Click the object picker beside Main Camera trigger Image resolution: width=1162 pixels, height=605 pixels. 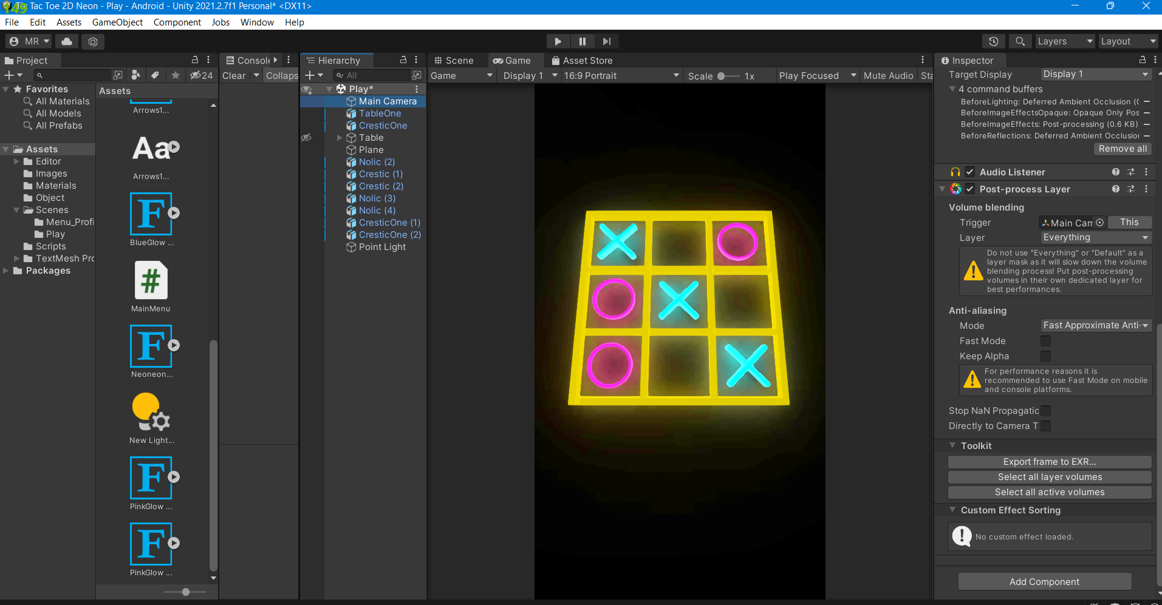point(1100,223)
